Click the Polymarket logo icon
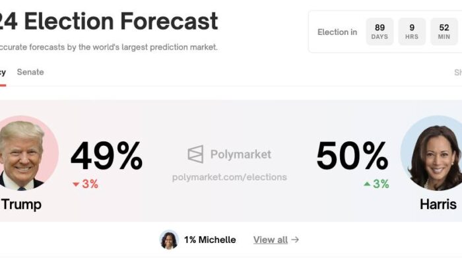 [x=195, y=154]
